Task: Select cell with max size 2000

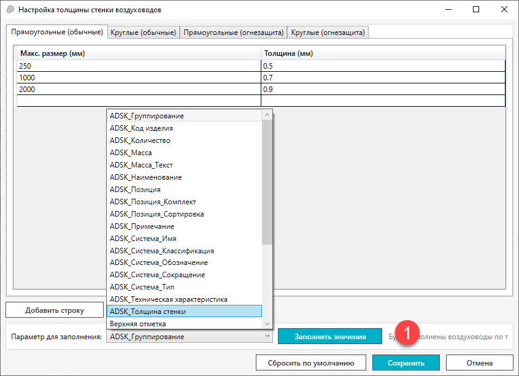Action: (139, 89)
